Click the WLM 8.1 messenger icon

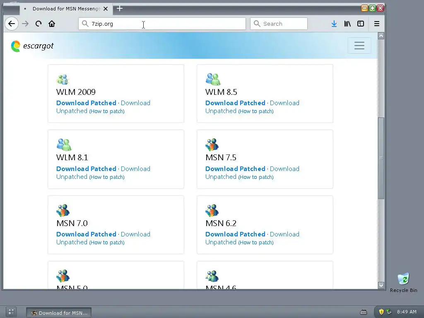[64, 145]
